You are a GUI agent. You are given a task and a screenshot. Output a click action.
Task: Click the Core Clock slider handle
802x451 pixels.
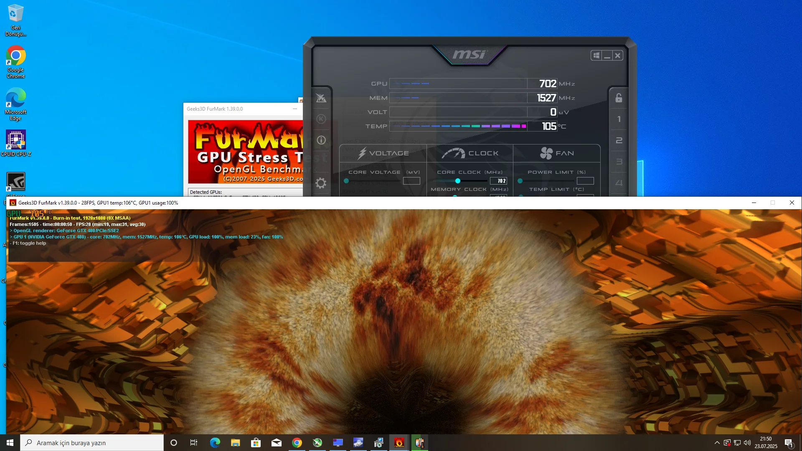point(458,181)
